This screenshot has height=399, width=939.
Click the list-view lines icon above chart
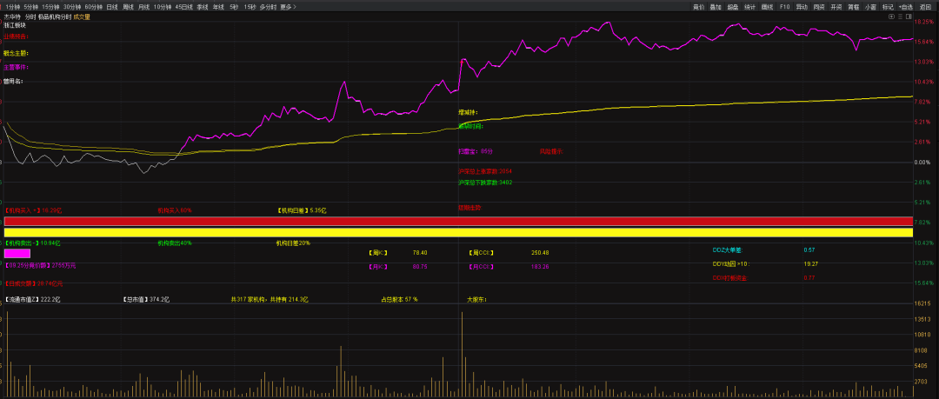click(900, 17)
